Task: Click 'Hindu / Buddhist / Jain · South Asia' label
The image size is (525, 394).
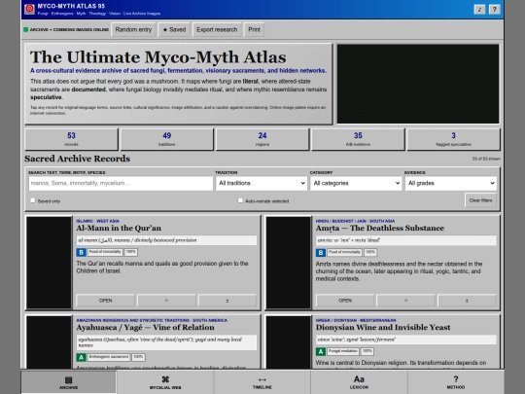Action: tap(355, 221)
